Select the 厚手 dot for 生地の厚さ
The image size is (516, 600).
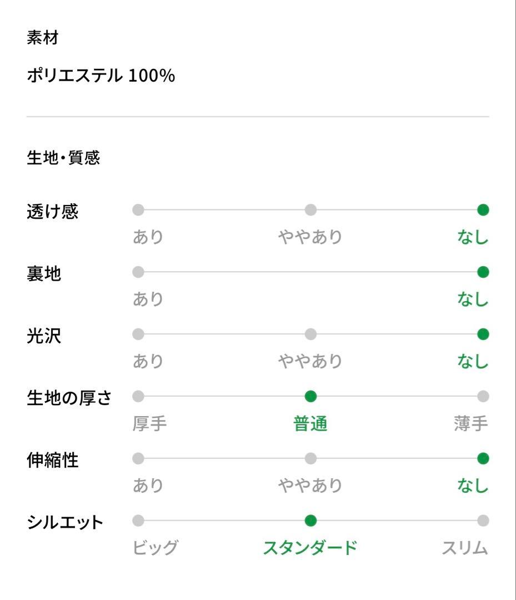[x=138, y=397]
